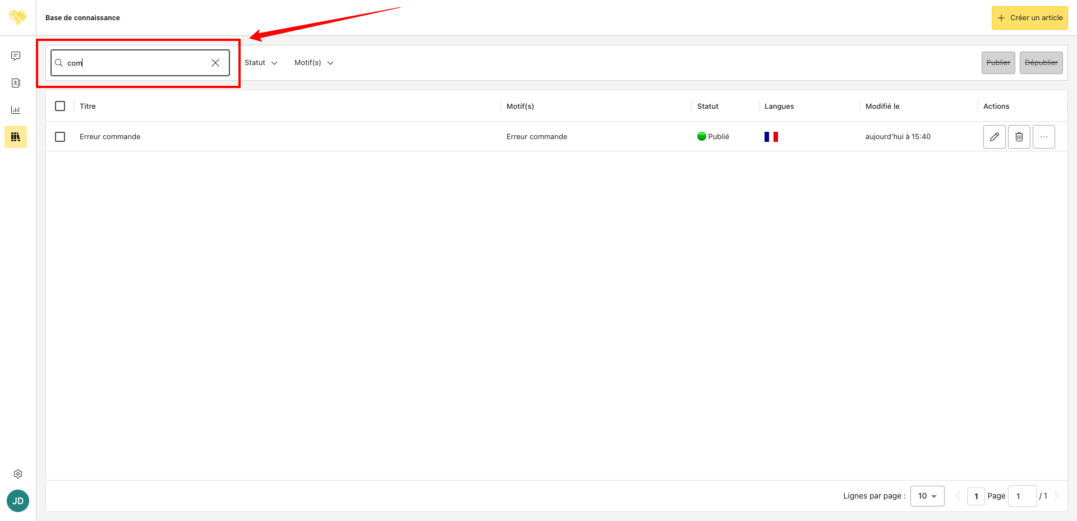This screenshot has height=521, width=1077.
Task: Click the Publier button
Action: pos(998,63)
